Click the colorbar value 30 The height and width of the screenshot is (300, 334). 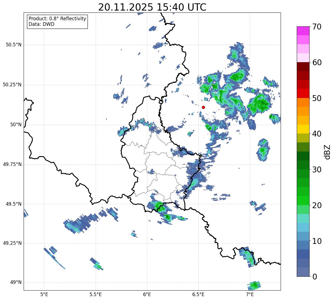coord(317,170)
